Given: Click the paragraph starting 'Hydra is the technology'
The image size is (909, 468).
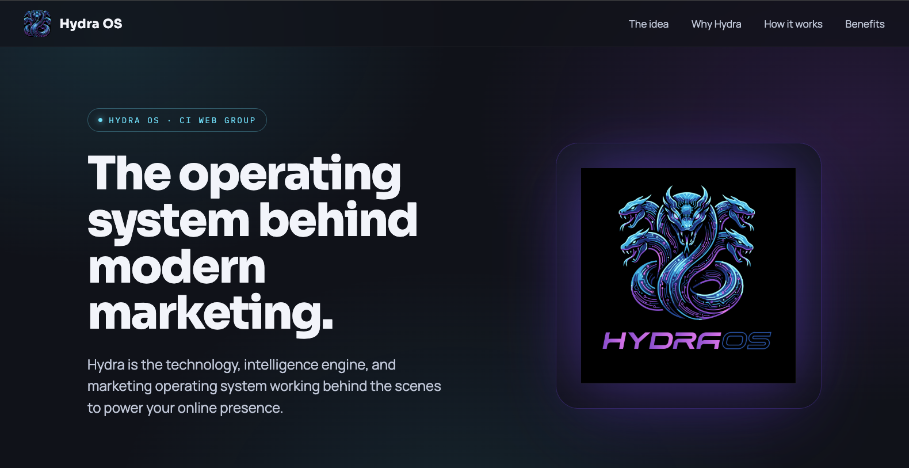Looking at the screenshot, I should tap(264, 386).
